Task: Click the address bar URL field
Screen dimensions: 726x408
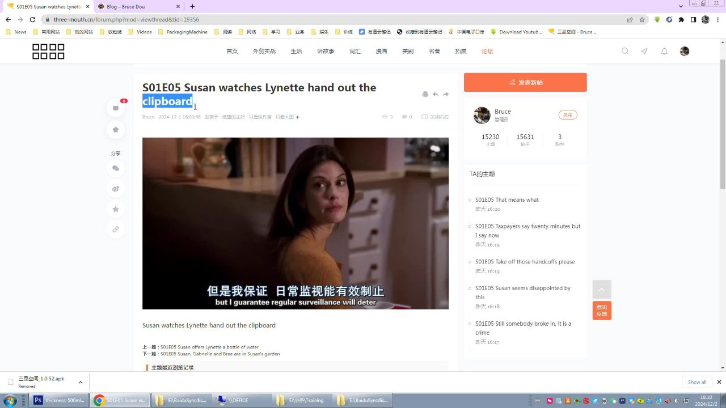Action: (x=335, y=19)
